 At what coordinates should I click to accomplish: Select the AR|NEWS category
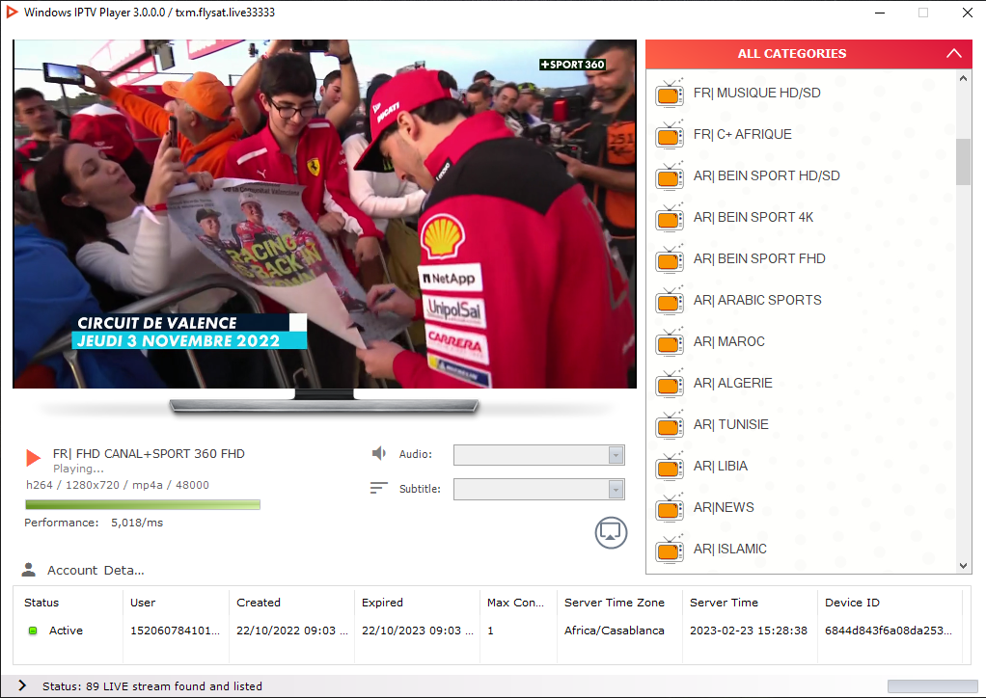[x=724, y=508]
